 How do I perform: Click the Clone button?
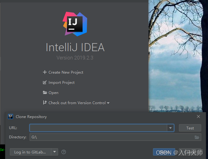[x=164, y=152]
